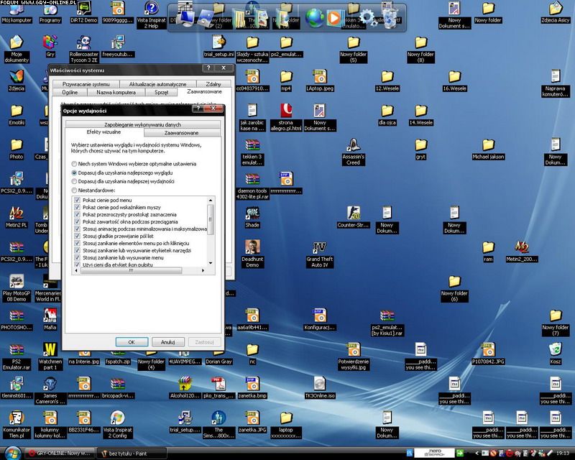This screenshot has height=460, width=575.
Task: Select the Deadhunt Demo icon
Action: tap(252, 254)
